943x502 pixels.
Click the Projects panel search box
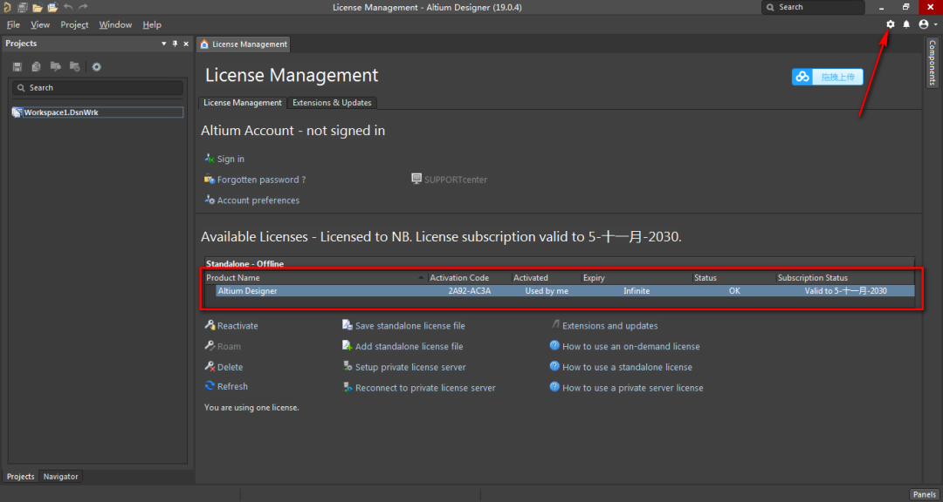point(98,88)
